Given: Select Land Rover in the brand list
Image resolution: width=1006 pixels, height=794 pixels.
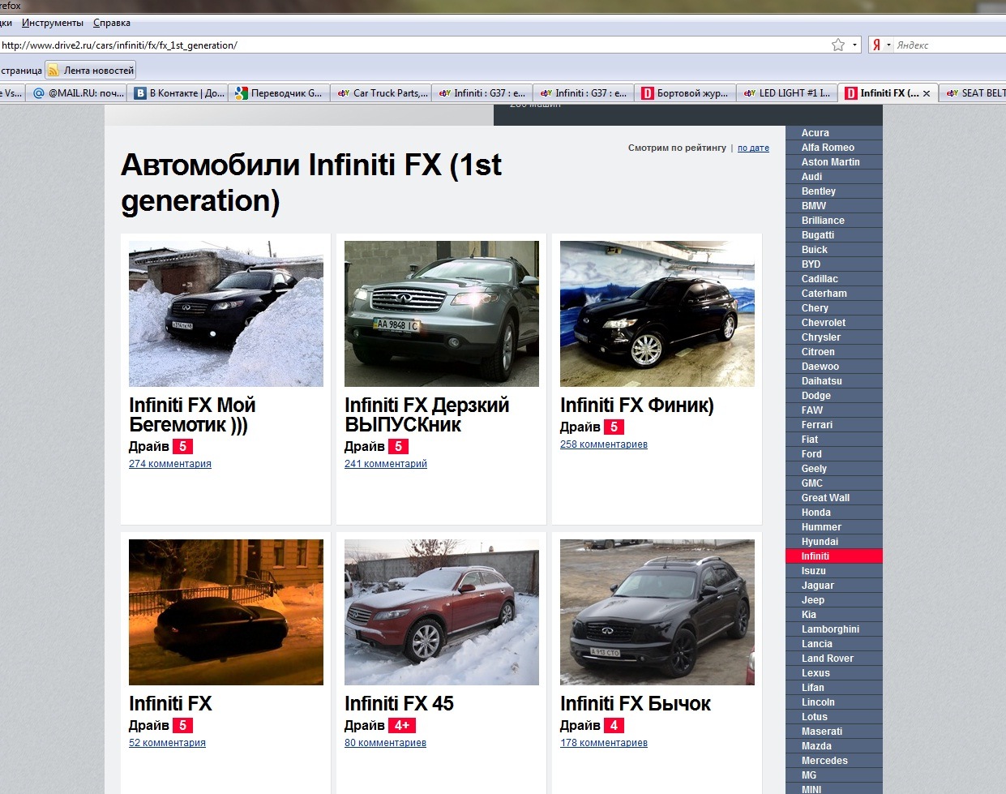Looking at the screenshot, I should point(834,659).
